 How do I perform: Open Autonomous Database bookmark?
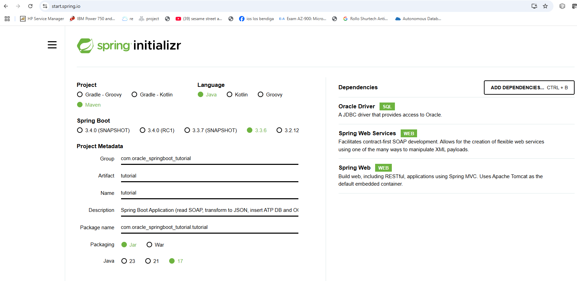click(418, 19)
